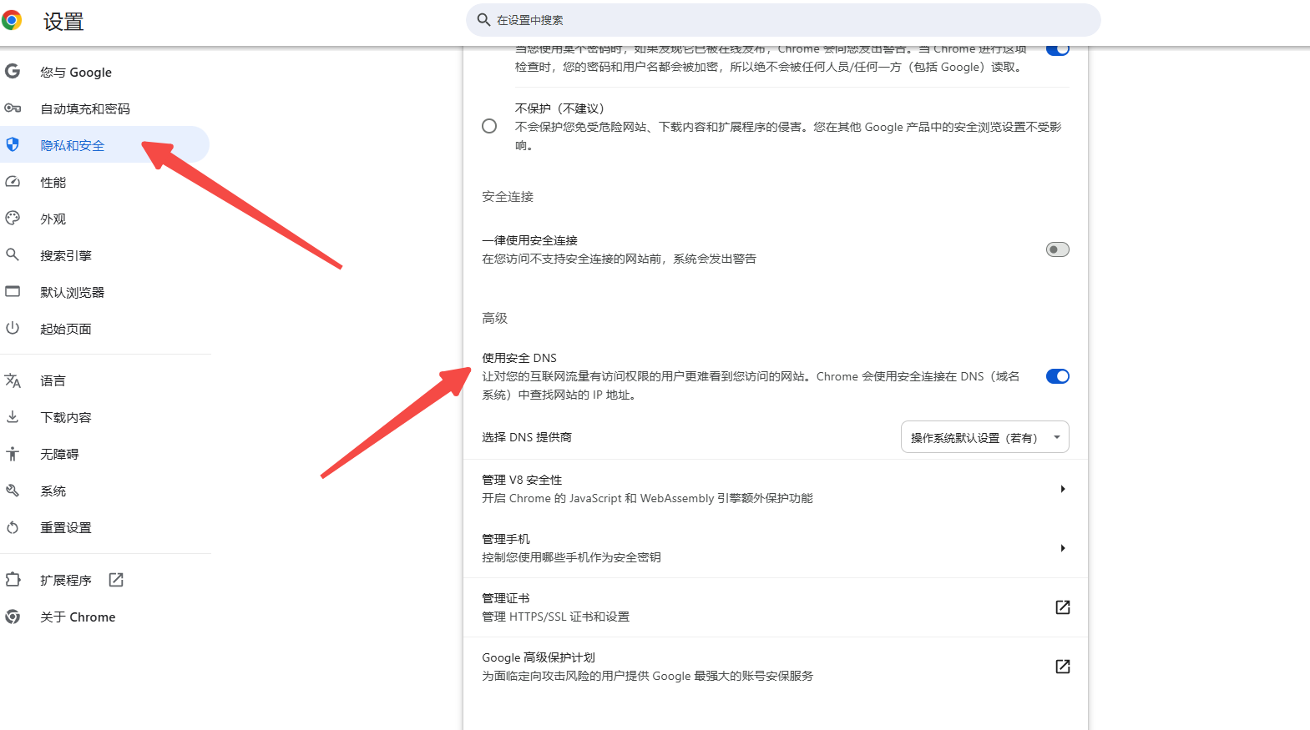
Task: Click the Chrome logo icon beside 设置
Action: click(x=12, y=20)
